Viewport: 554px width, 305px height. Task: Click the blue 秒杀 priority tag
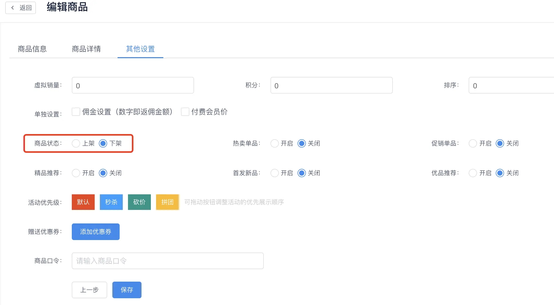pos(111,202)
